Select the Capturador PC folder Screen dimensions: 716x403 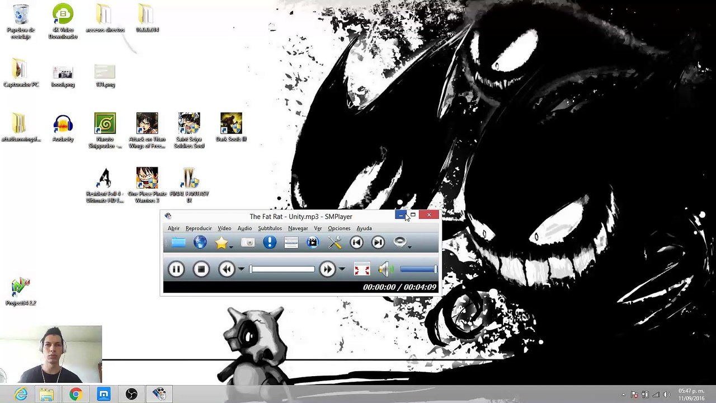(x=21, y=73)
